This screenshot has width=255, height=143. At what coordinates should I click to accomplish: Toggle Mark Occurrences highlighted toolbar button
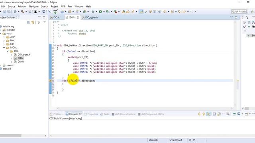click(x=141, y=12)
